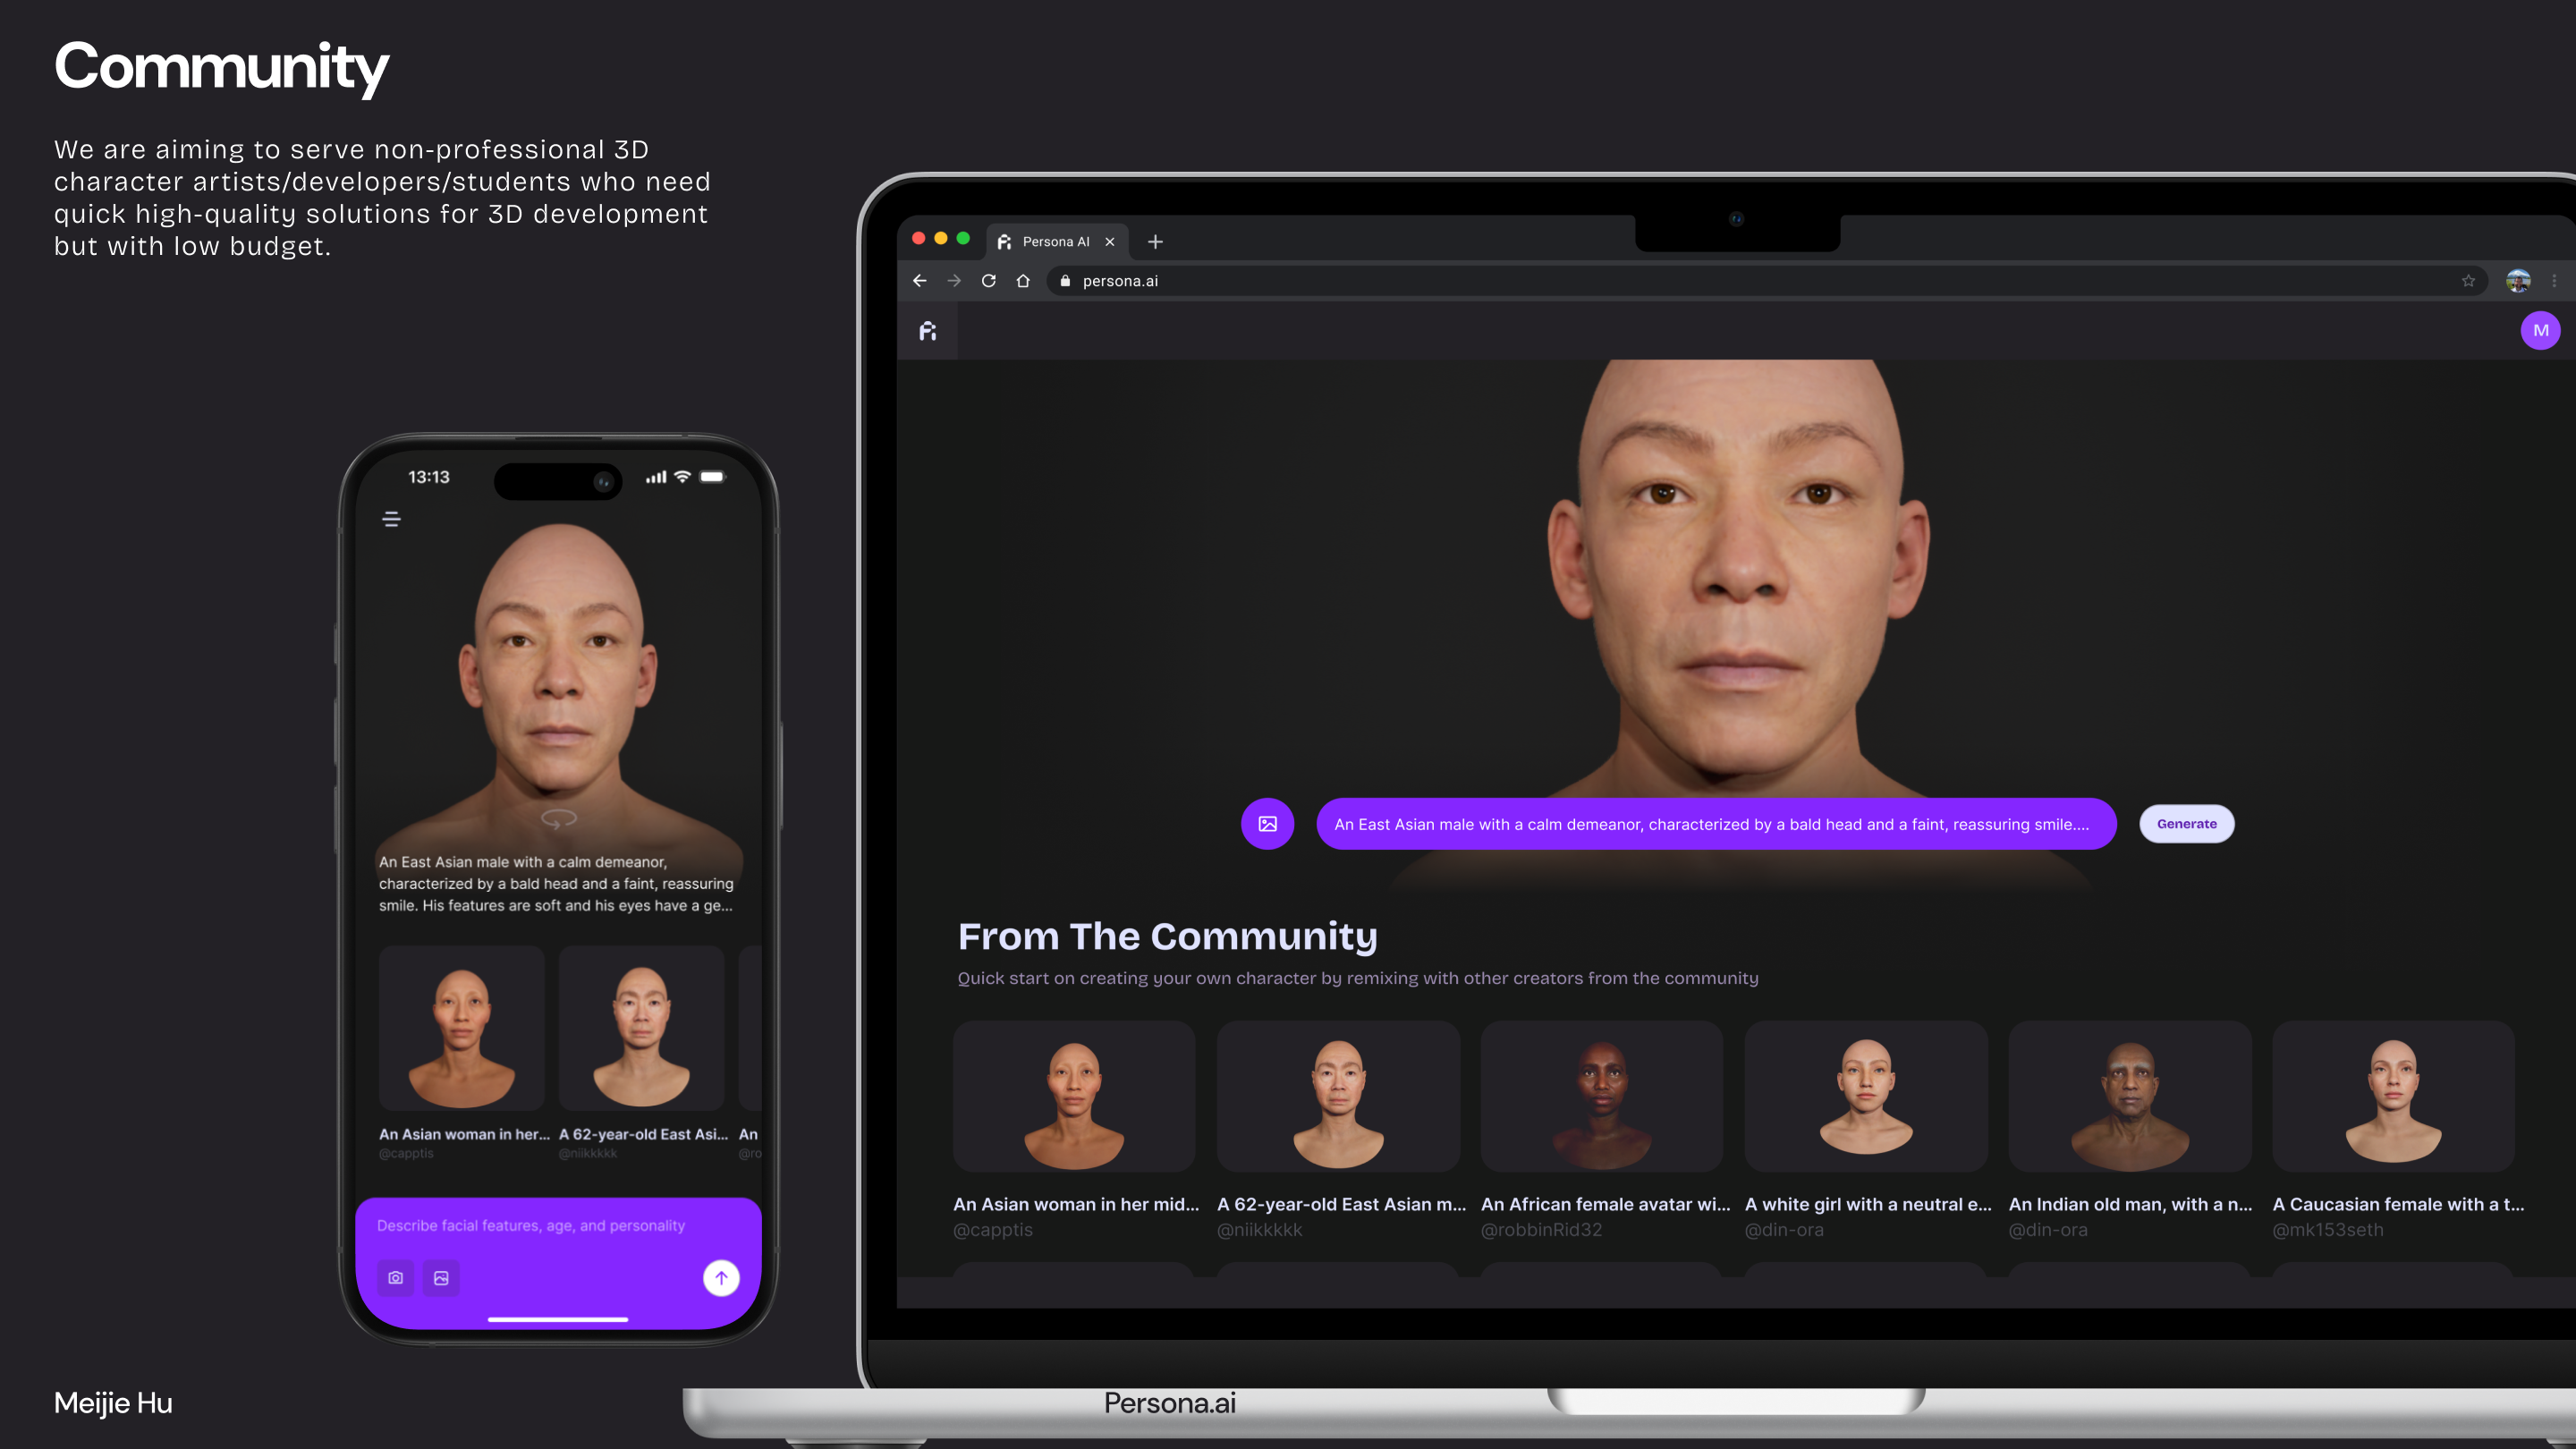Select the Asian woman thumbnail by @capptis

[1074, 1096]
